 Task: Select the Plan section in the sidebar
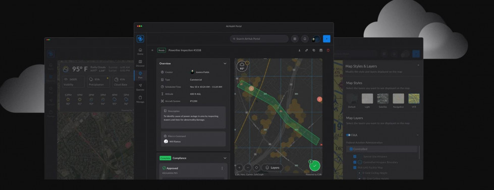pos(140,75)
